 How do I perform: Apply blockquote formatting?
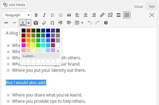69,15
